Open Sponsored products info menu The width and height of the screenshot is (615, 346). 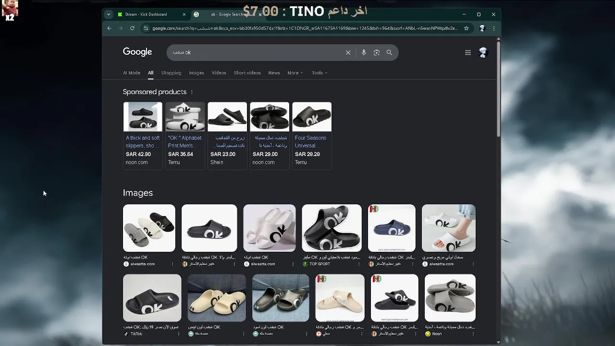coord(192,92)
